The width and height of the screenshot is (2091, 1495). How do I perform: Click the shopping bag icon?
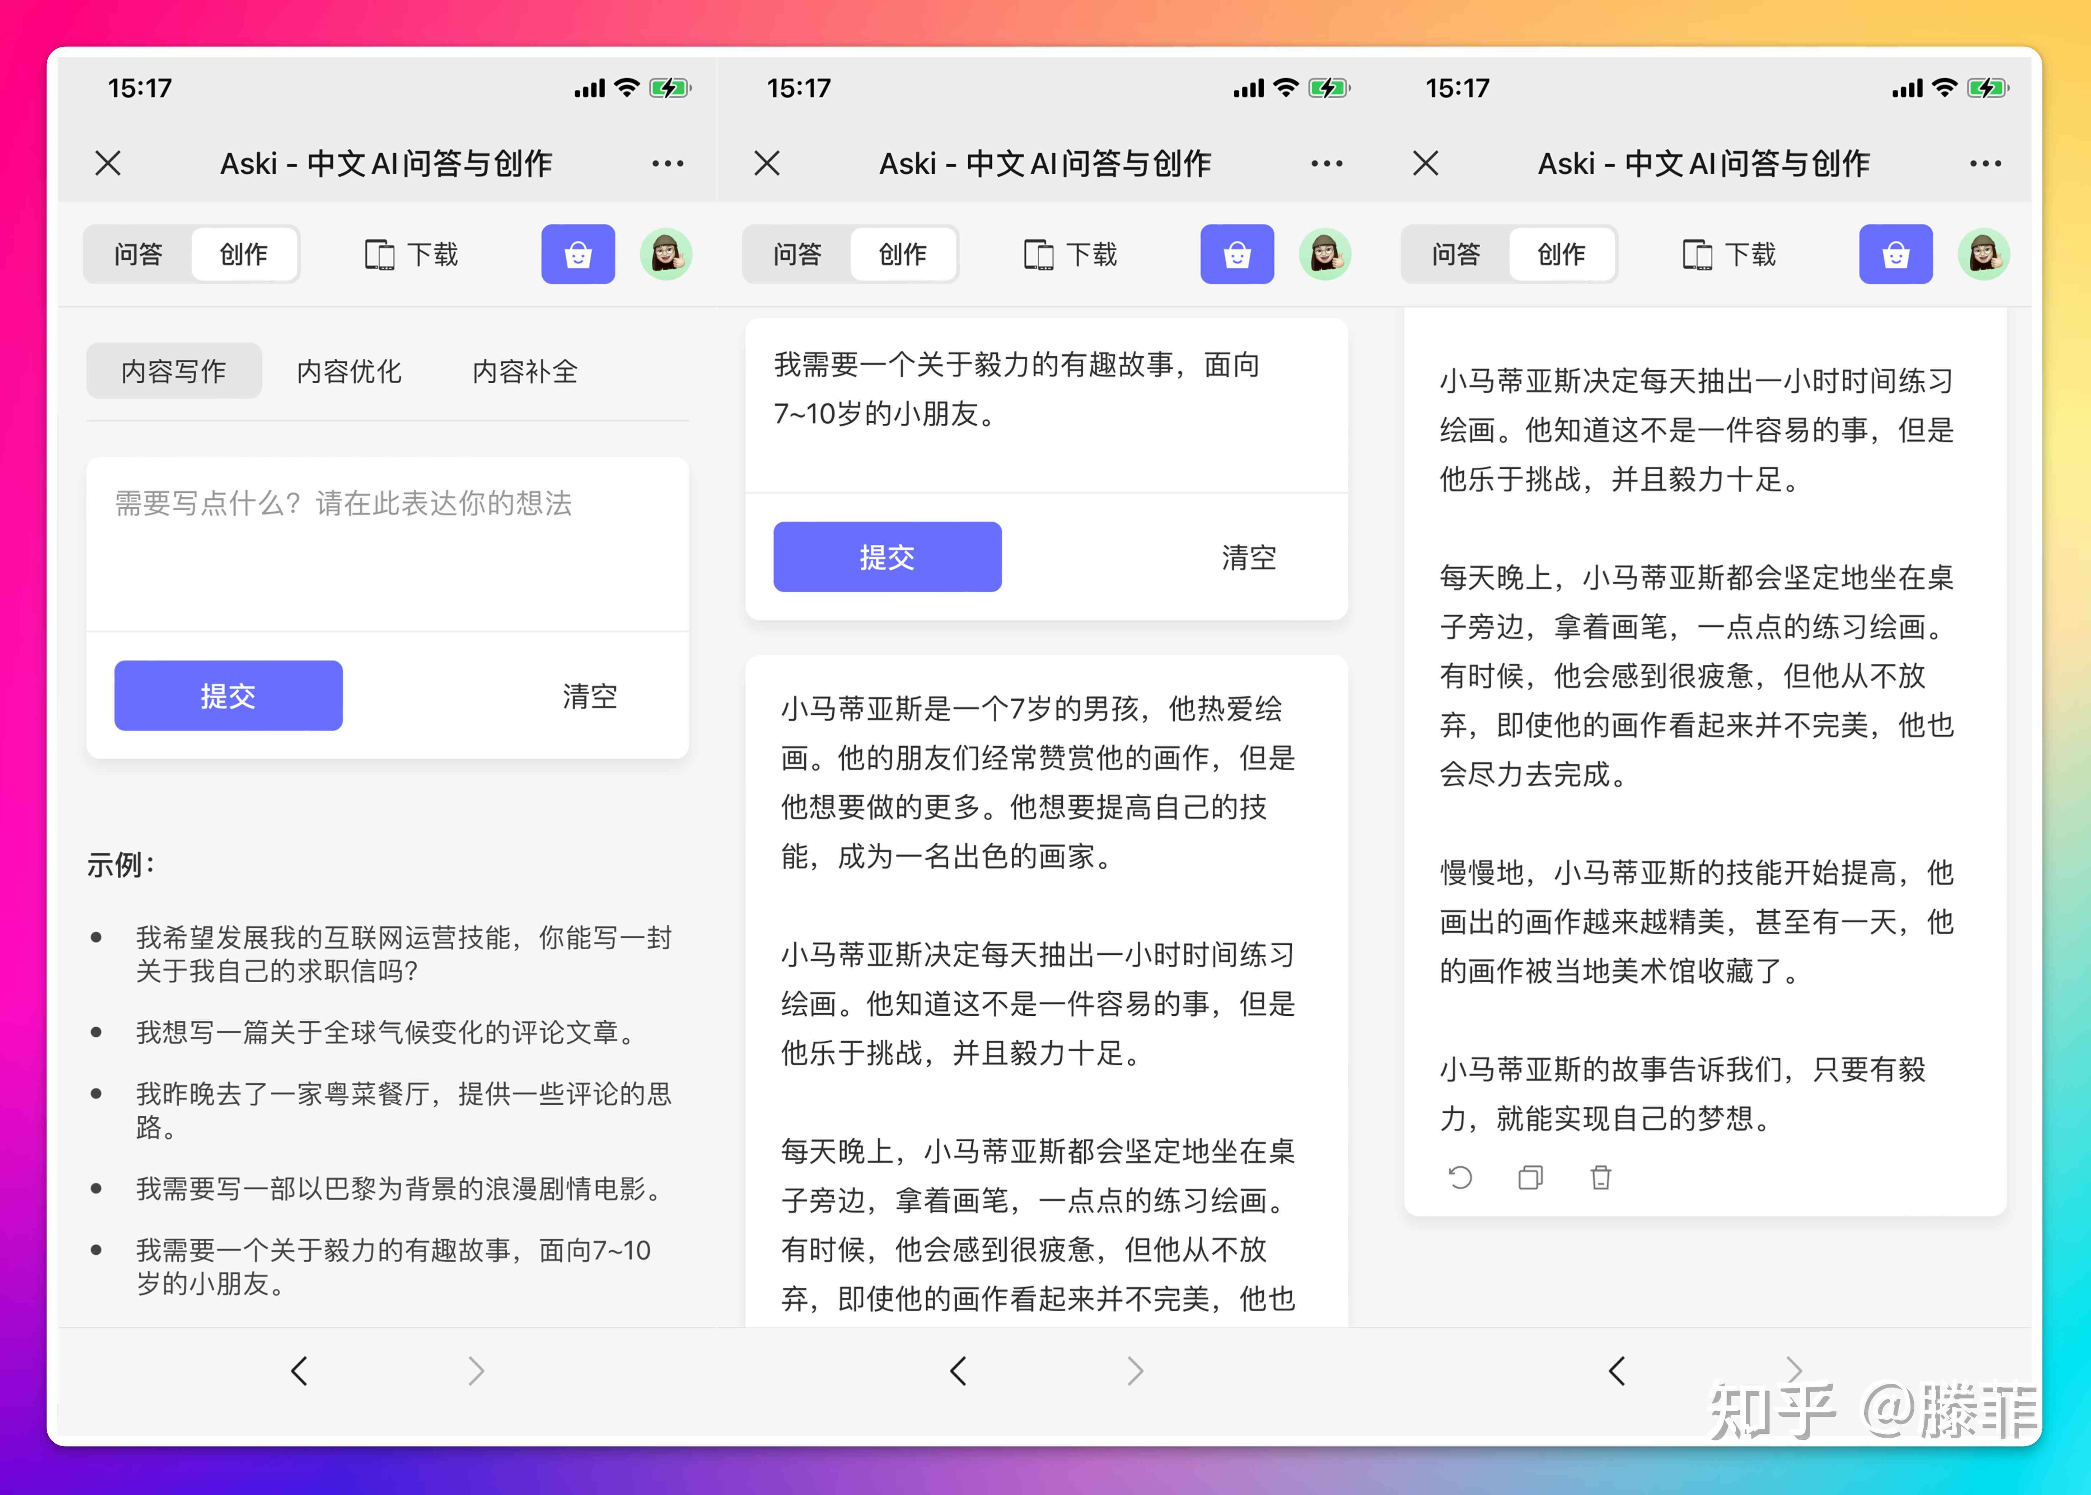[578, 259]
